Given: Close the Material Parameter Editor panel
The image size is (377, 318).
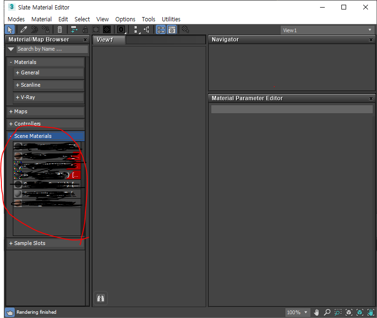Looking at the screenshot, I should tap(371, 99).
